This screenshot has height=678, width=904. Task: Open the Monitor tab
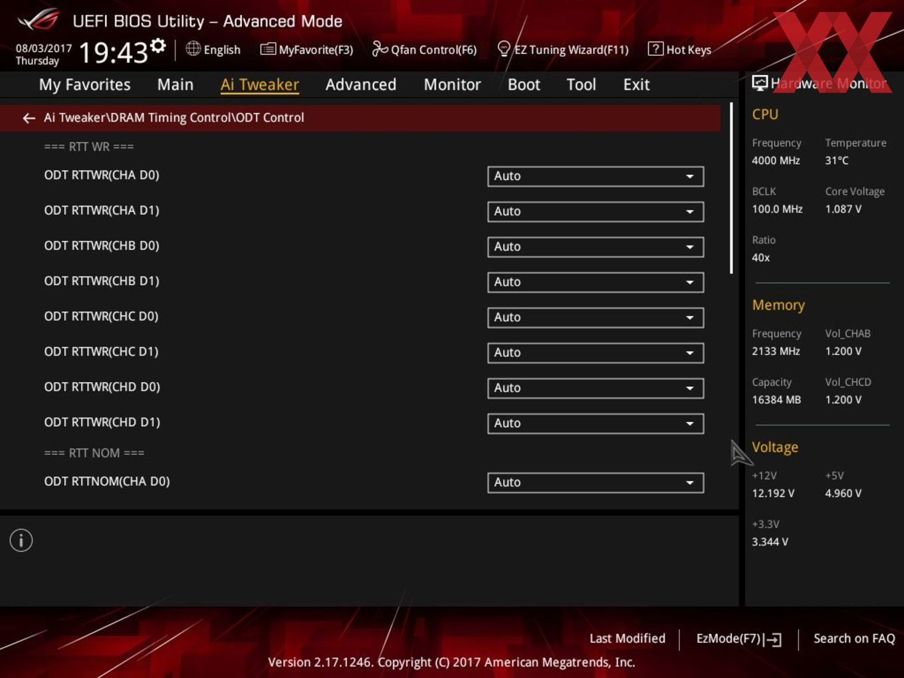[452, 84]
